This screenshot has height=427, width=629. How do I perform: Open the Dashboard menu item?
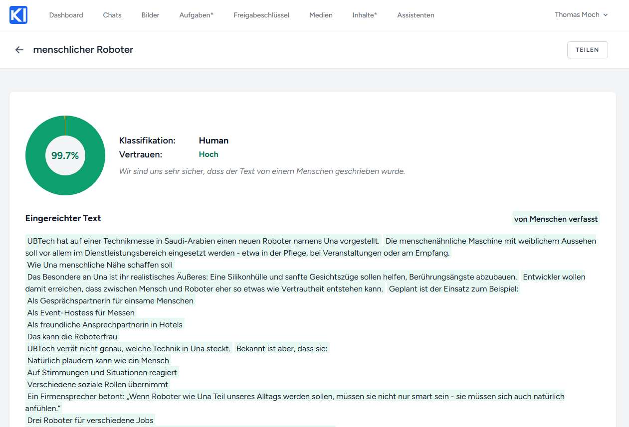point(66,15)
